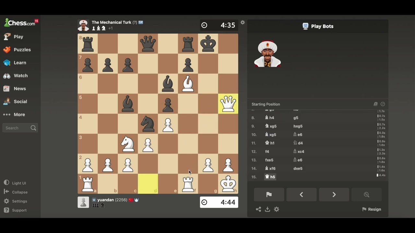
Task: Select the white king on h1
Action: coord(228,184)
